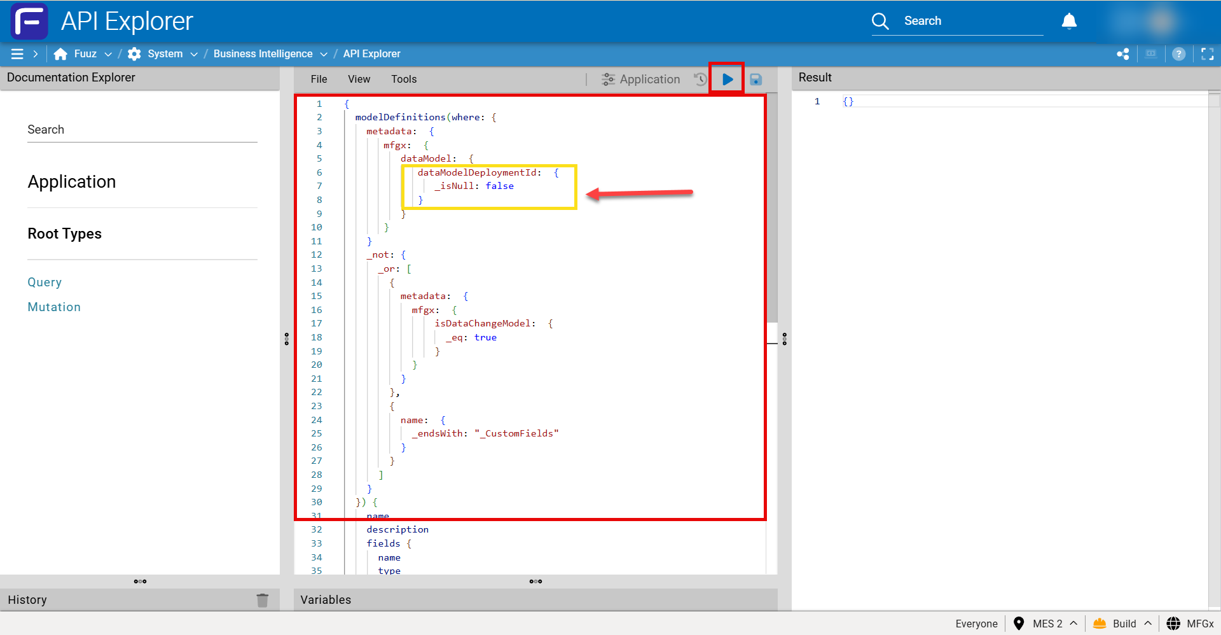This screenshot has width=1221, height=635.
Task: Open the Build environment selector
Action: pyautogui.click(x=1124, y=624)
